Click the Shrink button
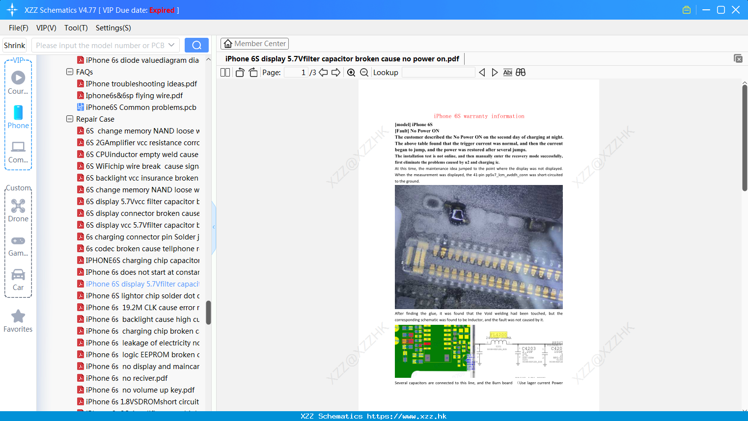The image size is (748, 421). pyautogui.click(x=15, y=45)
